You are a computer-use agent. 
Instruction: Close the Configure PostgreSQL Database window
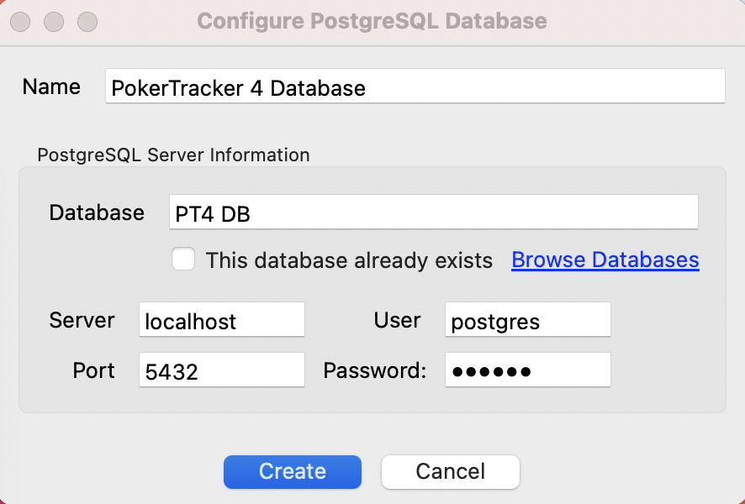point(22,21)
